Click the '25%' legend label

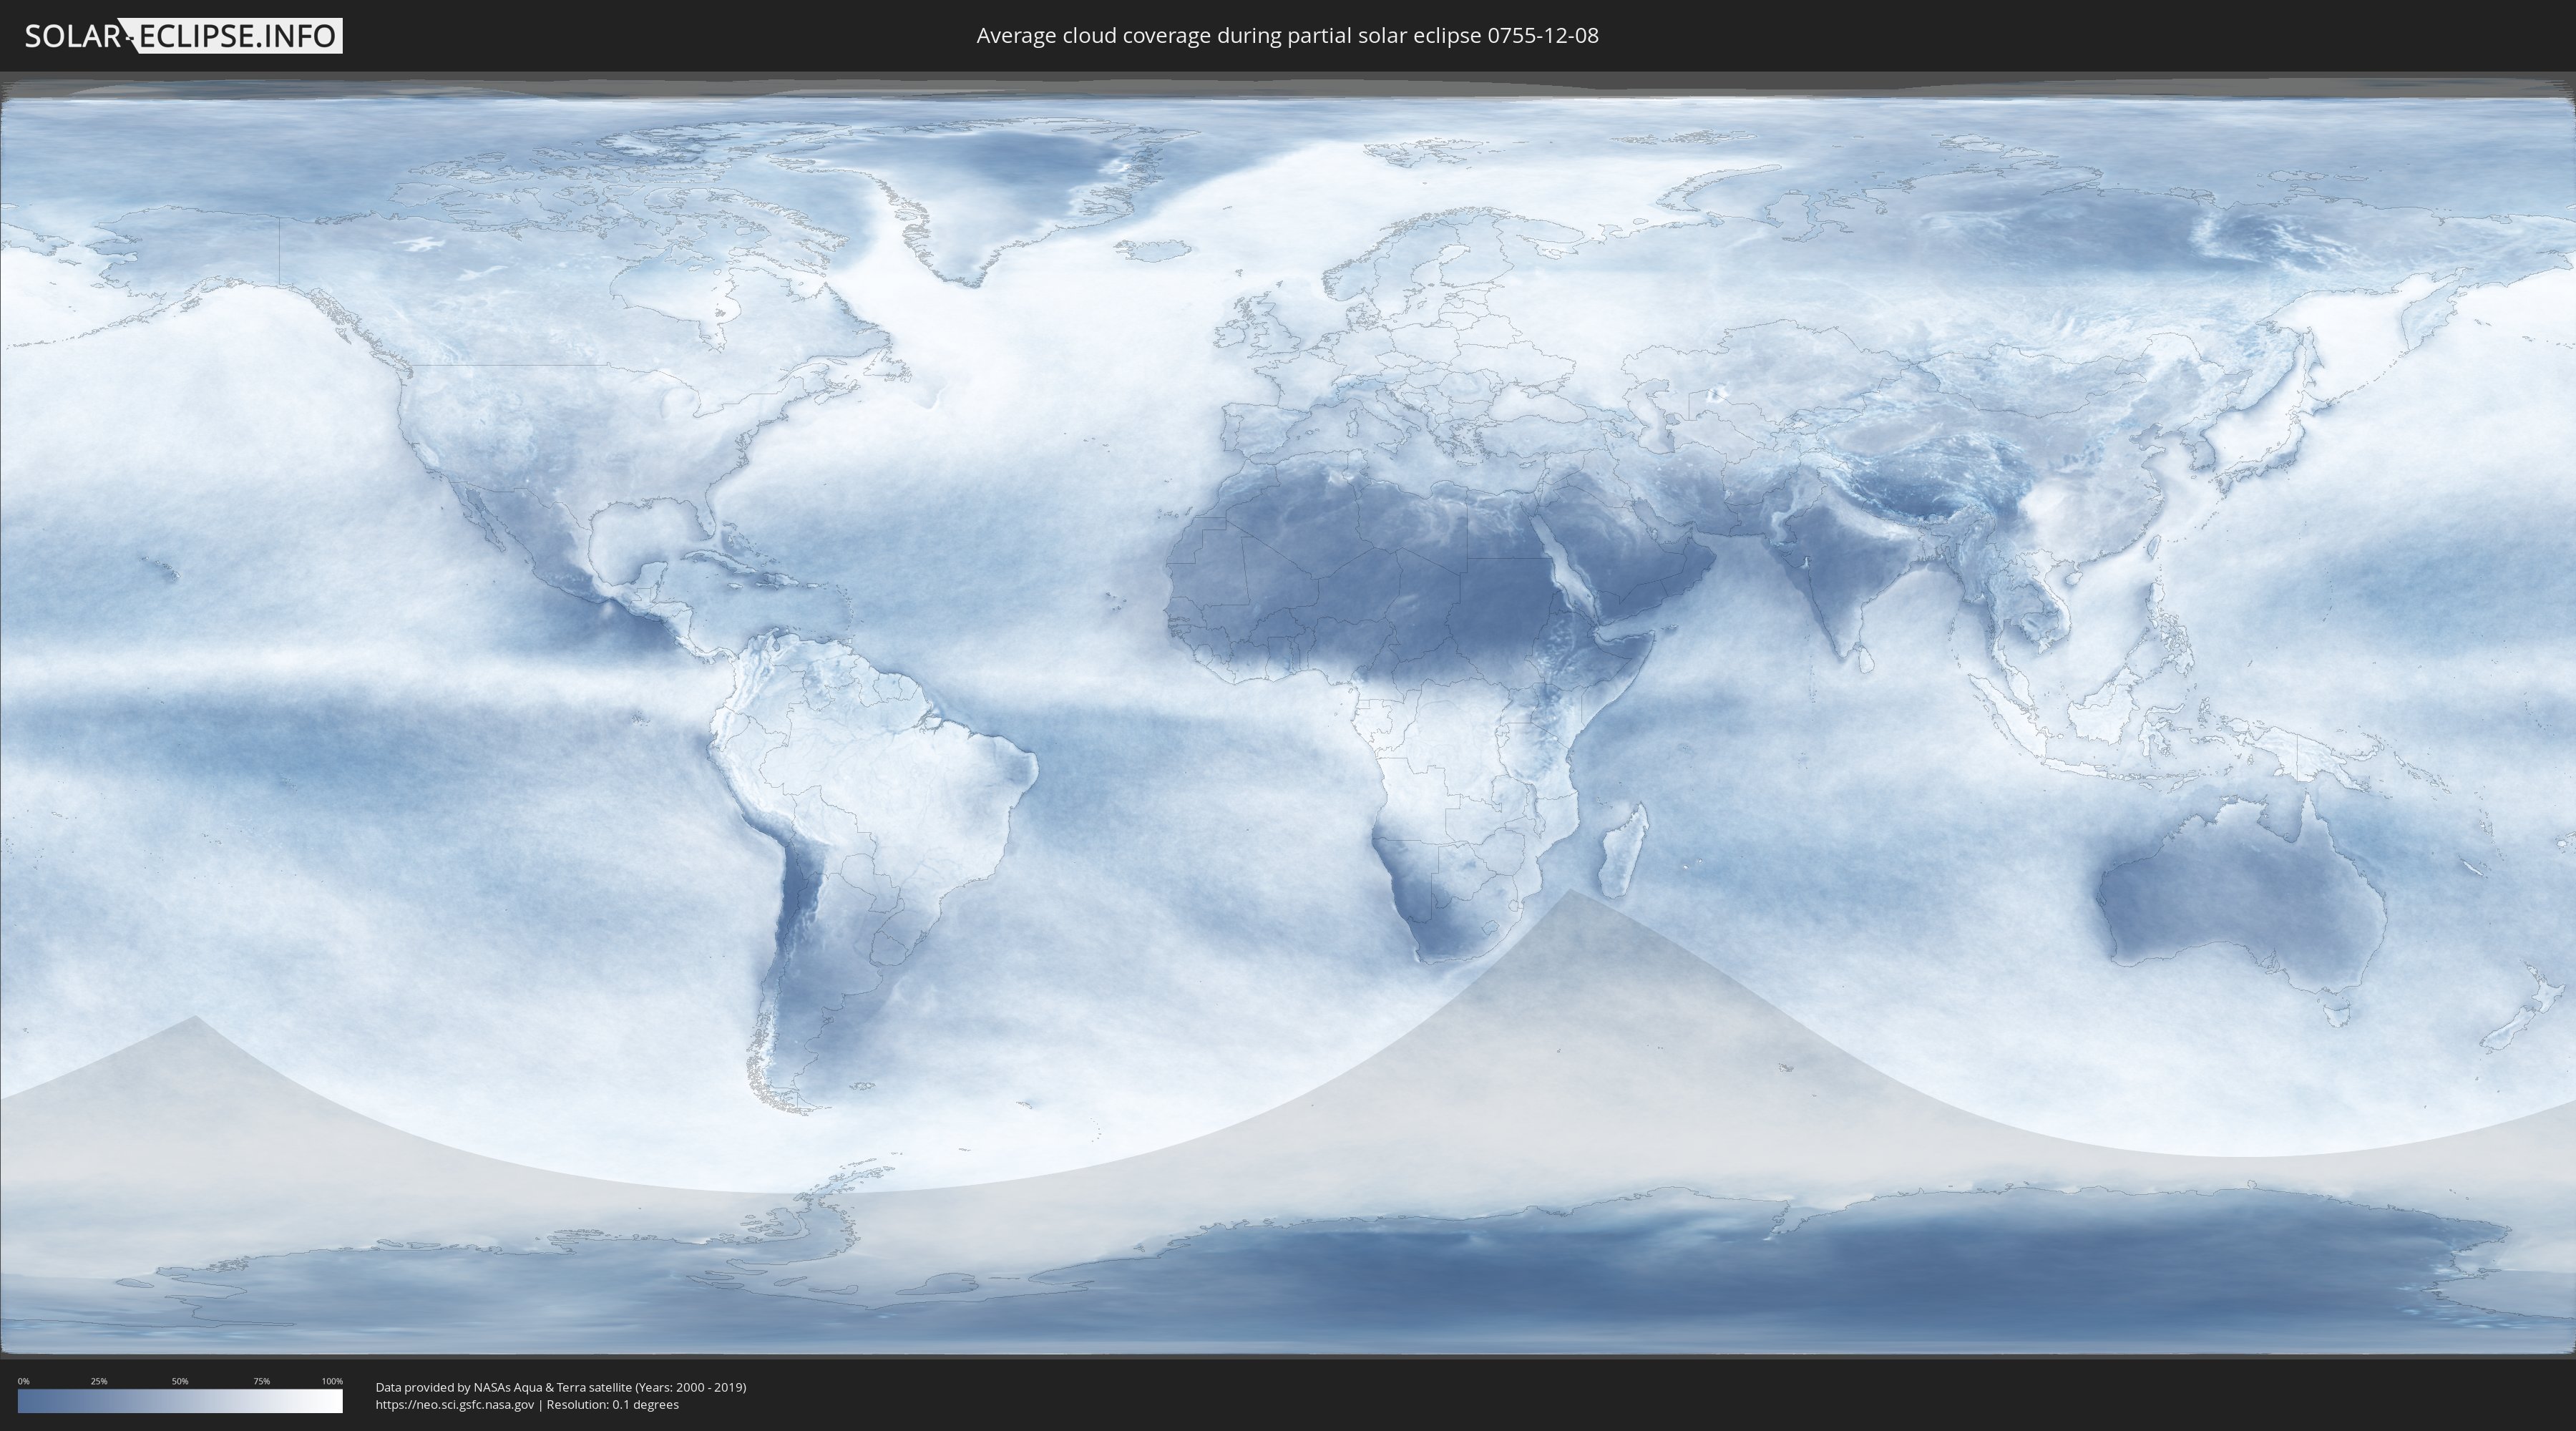(x=99, y=1381)
